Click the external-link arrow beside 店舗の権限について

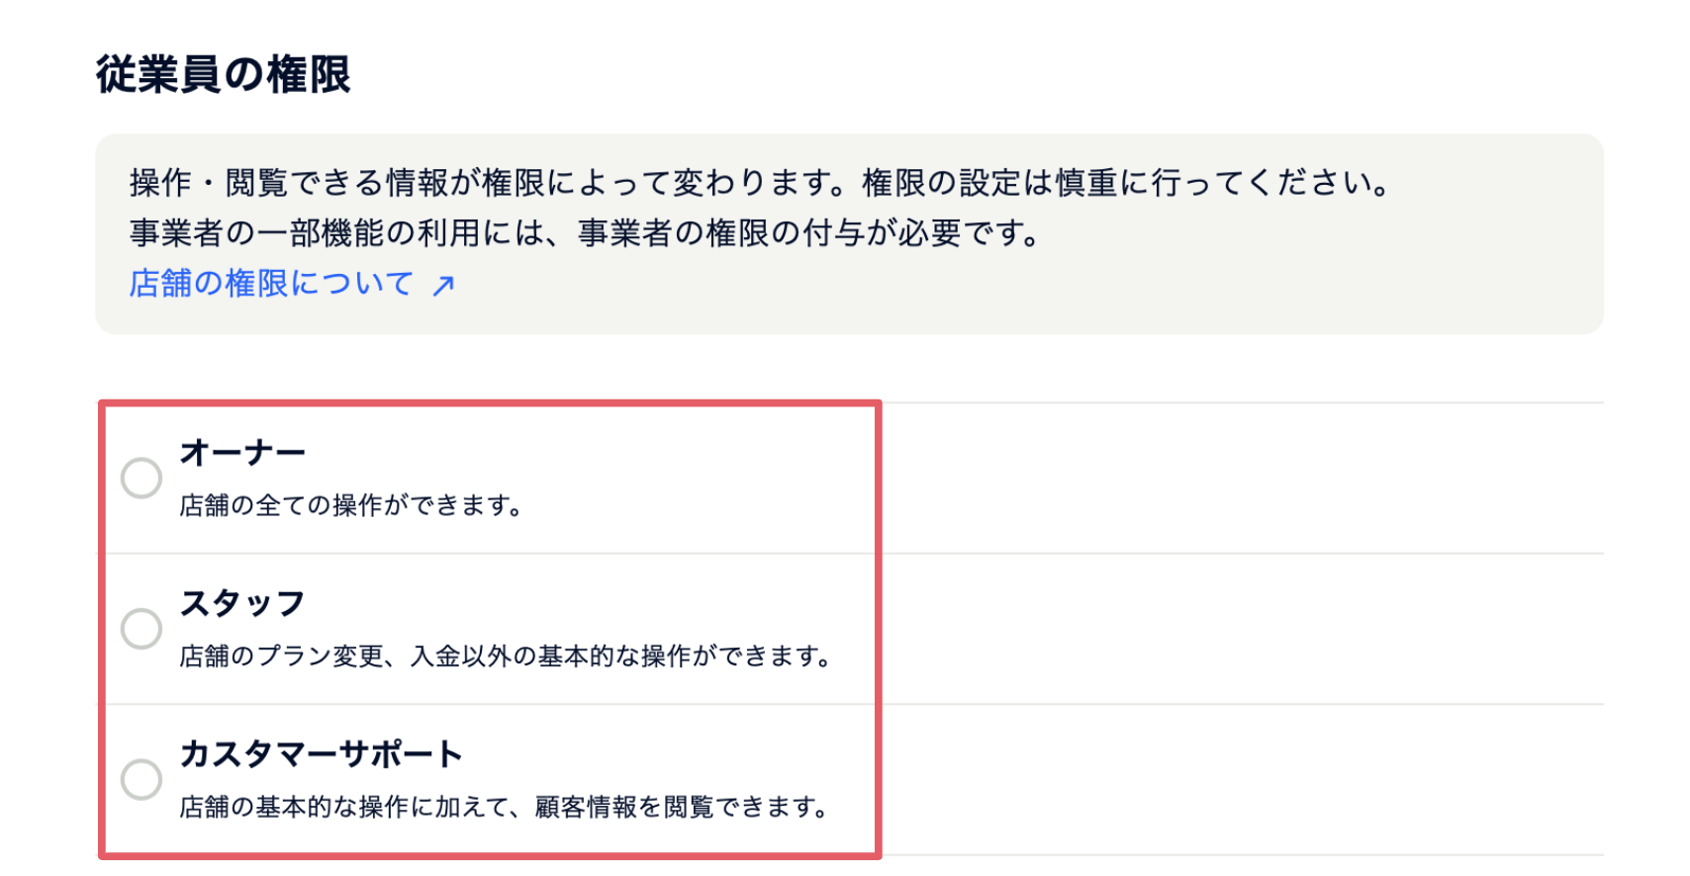(443, 285)
